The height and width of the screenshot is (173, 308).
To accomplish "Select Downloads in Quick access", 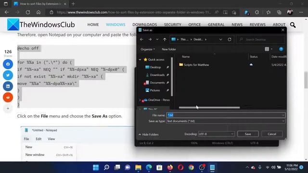I will tap(157, 75).
